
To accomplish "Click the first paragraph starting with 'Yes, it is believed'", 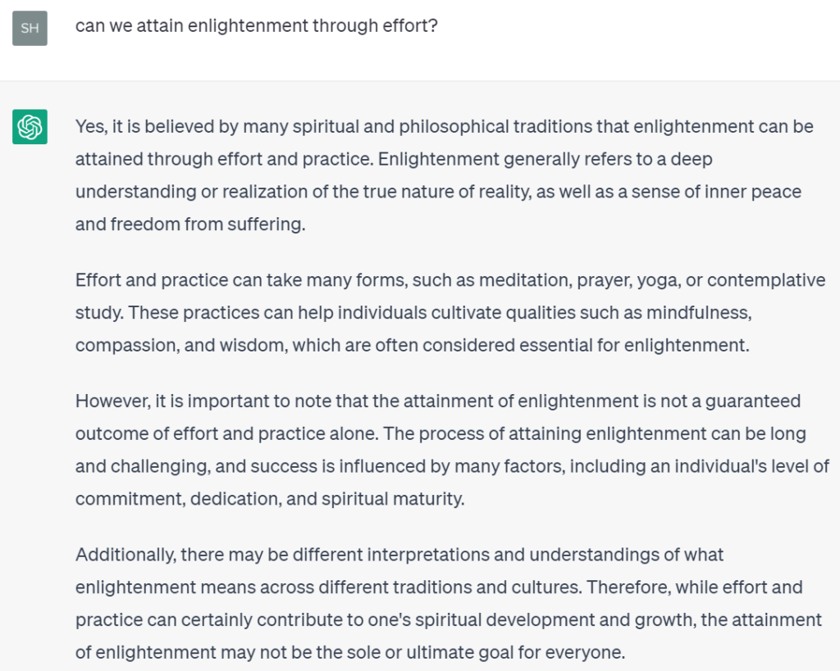I will point(444,175).
